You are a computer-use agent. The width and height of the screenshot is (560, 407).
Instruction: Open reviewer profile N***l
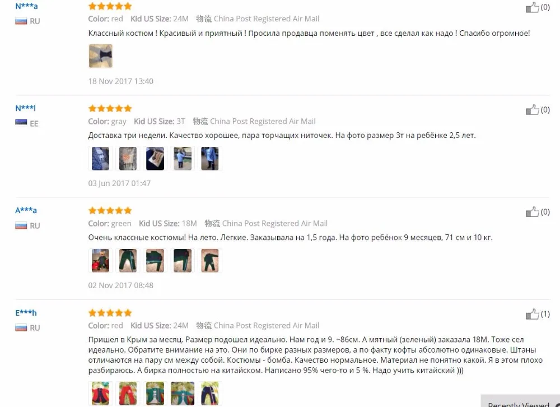(25, 108)
